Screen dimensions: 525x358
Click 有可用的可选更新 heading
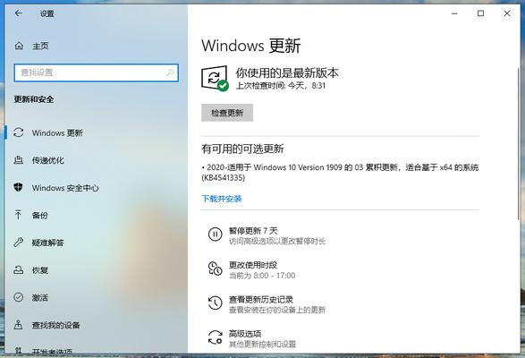(x=242, y=149)
